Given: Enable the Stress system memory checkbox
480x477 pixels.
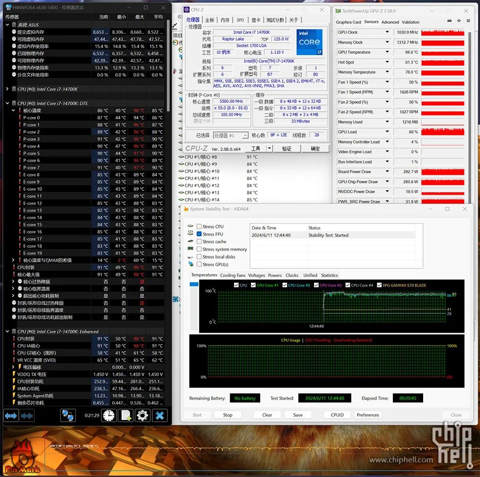Looking at the screenshot, I should pos(199,249).
